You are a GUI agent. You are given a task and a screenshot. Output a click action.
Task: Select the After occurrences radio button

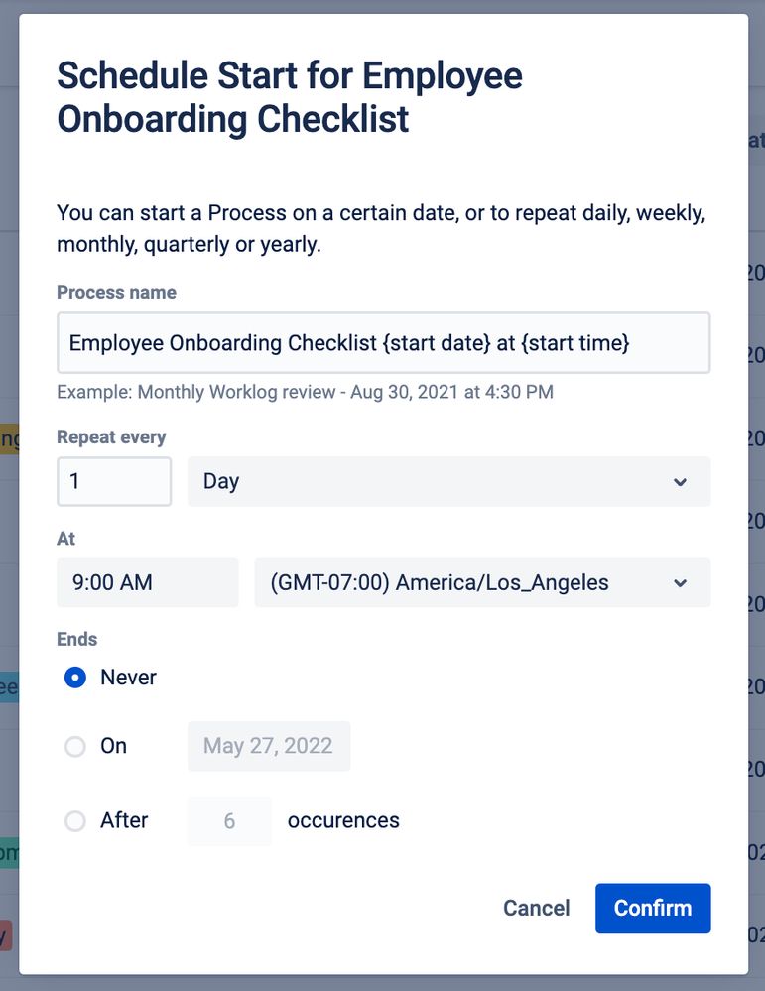[75, 821]
